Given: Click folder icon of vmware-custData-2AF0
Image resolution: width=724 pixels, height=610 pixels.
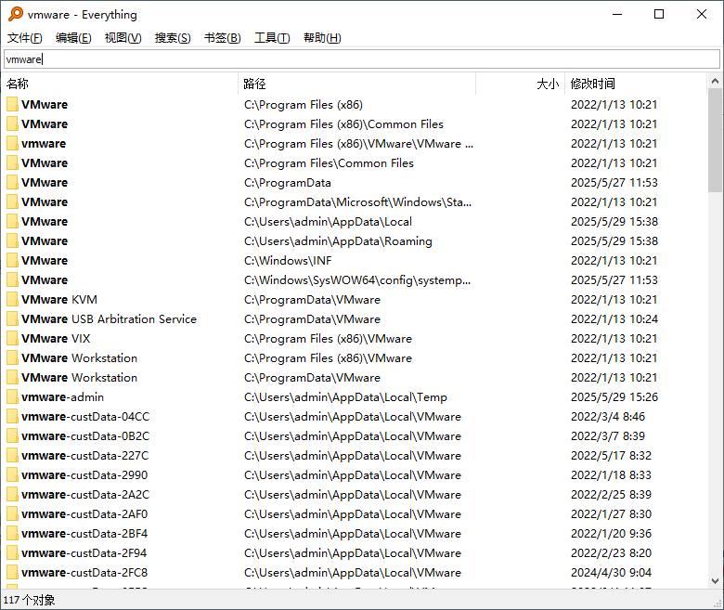Looking at the screenshot, I should coord(12,514).
